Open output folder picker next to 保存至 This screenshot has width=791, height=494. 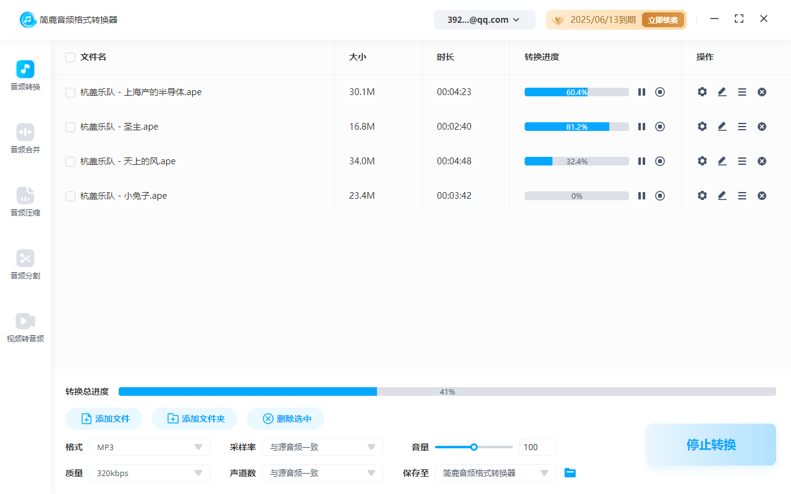570,472
